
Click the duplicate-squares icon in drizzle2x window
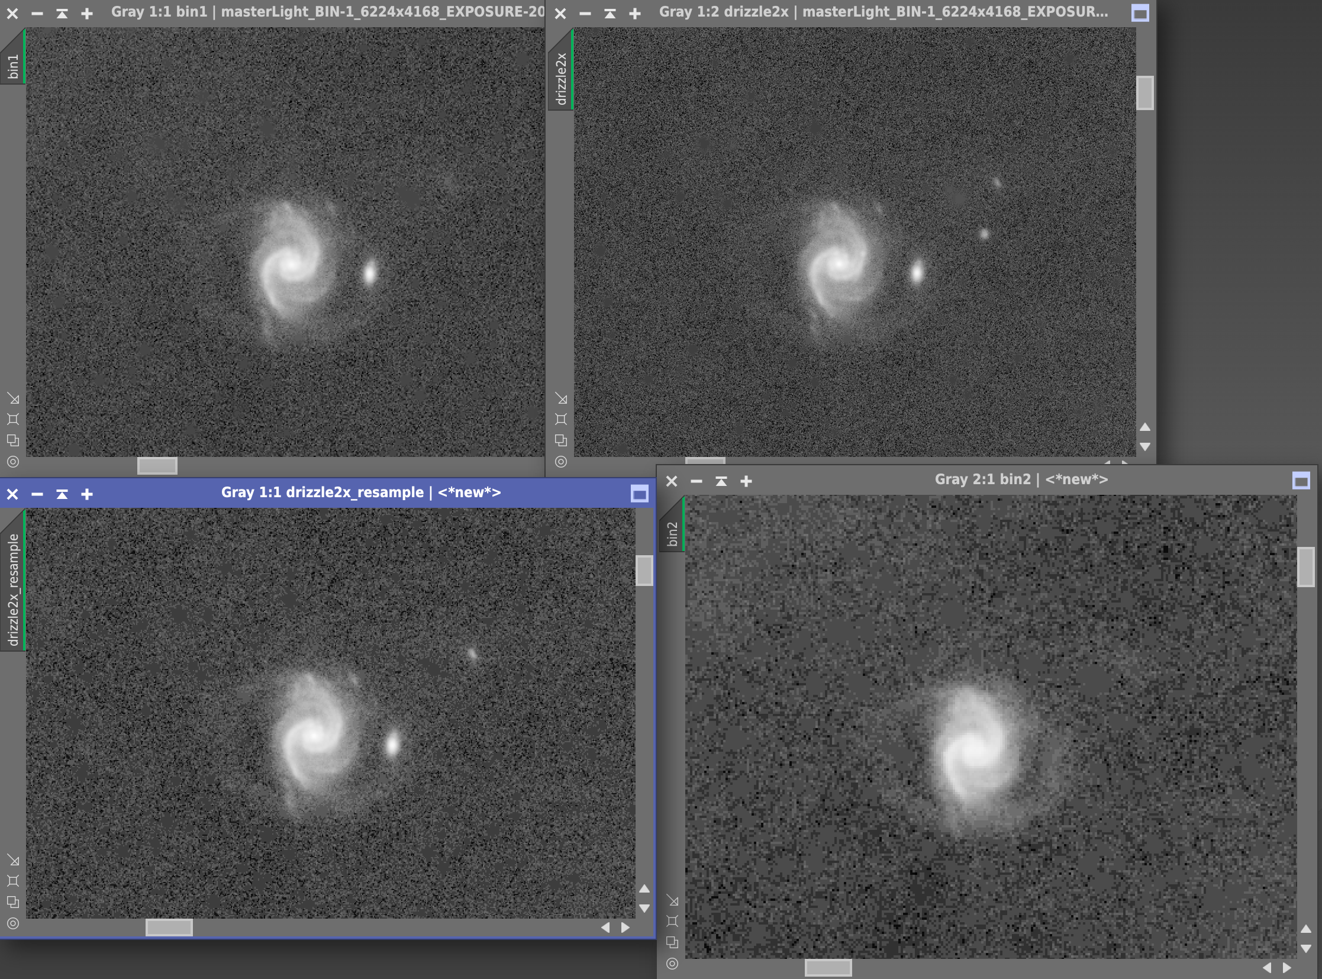pos(560,440)
